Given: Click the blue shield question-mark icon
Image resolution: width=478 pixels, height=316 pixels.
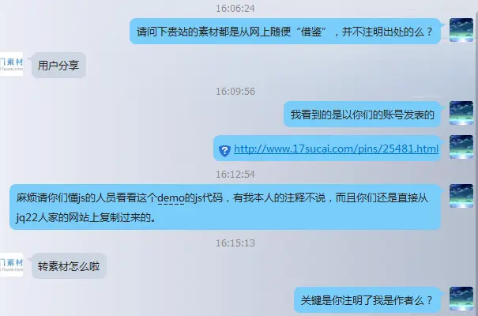Looking at the screenshot, I should [x=224, y=151].
